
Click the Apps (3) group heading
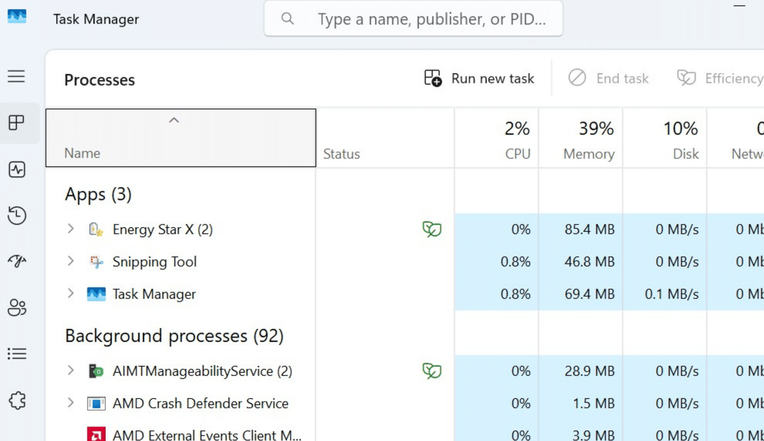pyautogui.click(x=98, y=194)
